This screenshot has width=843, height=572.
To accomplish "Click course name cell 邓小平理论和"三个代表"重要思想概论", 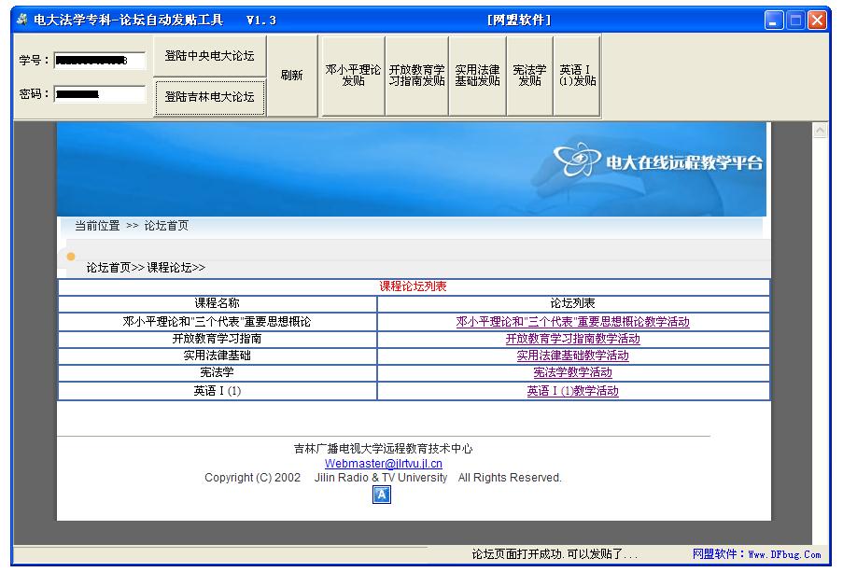I will coord(218,322).
